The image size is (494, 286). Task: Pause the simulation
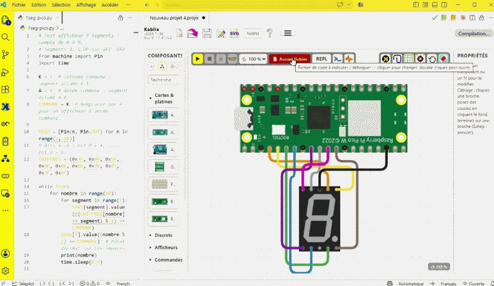(x=221, y=59)
